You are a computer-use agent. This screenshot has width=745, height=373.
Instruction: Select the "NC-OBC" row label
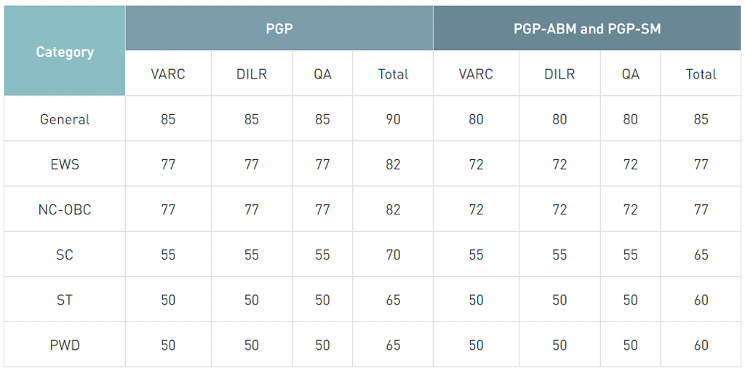(x=65, y=209)
